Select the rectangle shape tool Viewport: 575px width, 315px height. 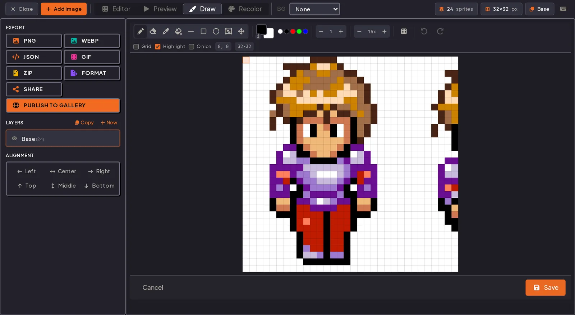pyautogui.click(x=203, y=32)
